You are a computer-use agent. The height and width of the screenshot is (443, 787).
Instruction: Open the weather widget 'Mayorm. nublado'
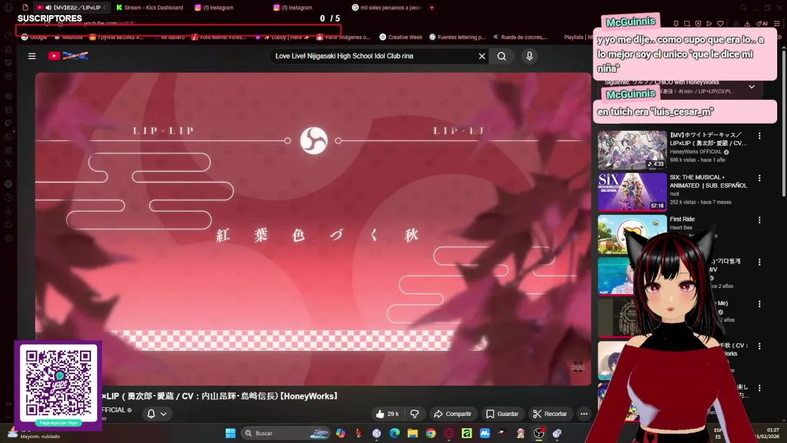pos(34,433)
